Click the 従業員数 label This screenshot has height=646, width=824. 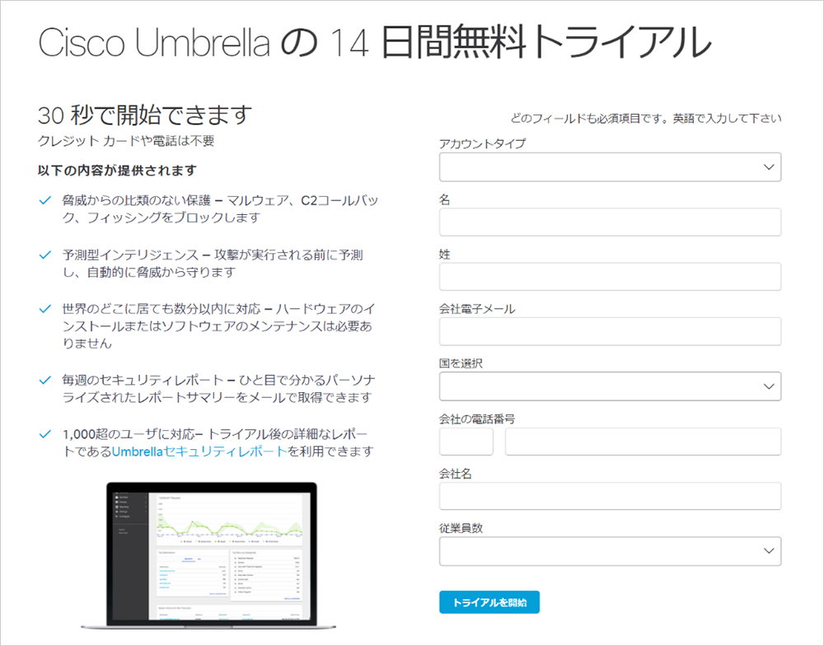click(x=461, y=528)
